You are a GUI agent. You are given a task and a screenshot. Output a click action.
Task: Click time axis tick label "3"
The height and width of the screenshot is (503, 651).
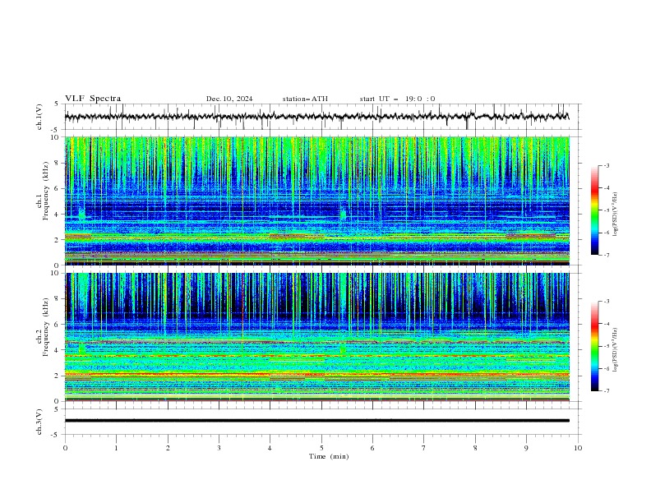click(x=219, y=448)
